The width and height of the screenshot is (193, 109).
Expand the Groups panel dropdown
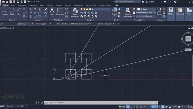click(161, 20)
